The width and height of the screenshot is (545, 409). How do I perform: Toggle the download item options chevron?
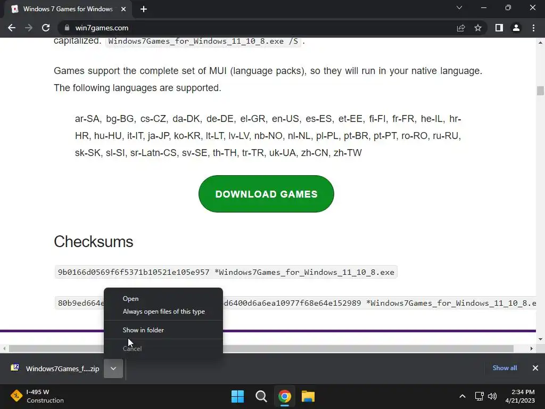[x=113, y=369]
